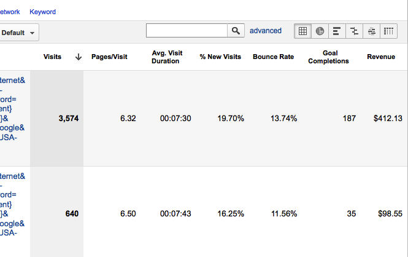Select the Performance bar view icon
This screenshot has width=408, height=257.
click(x=337, y=31)
